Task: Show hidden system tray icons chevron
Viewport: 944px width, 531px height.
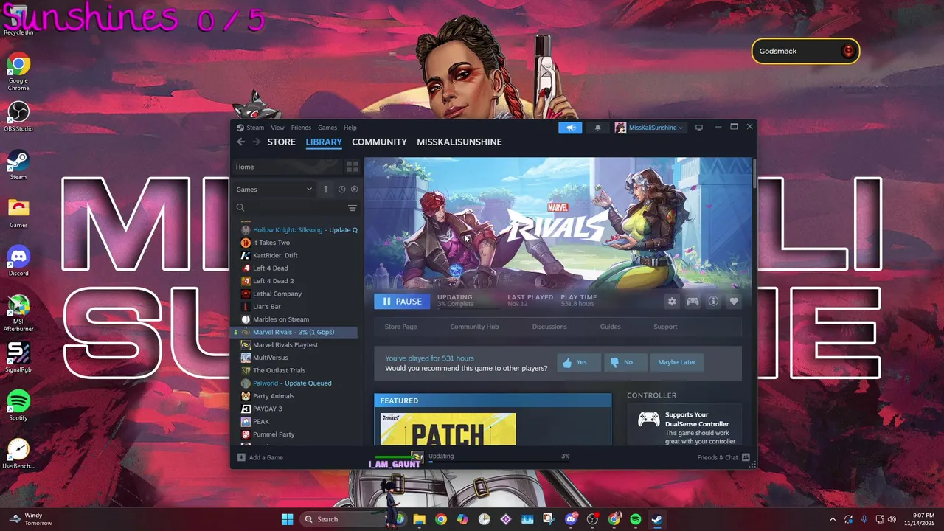Action: click(833, 519)
